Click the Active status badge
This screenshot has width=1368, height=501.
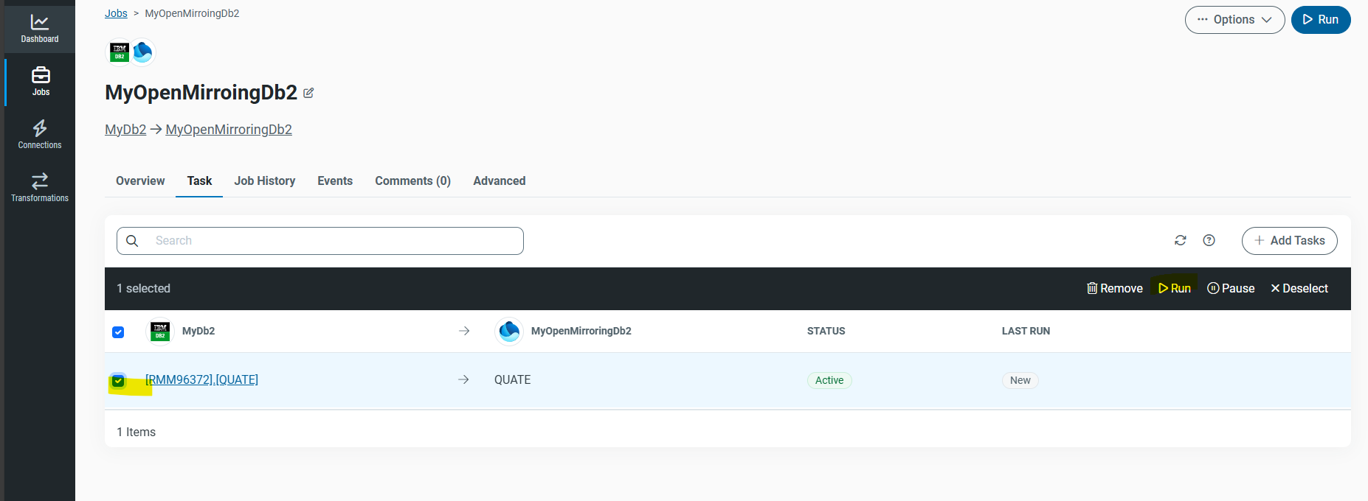point(829,380)
